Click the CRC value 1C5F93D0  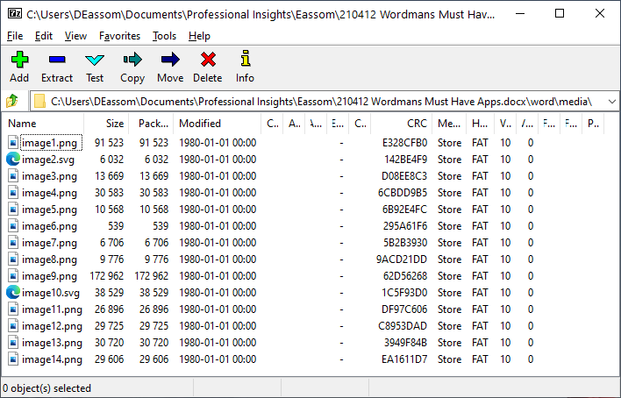point(404,292)
